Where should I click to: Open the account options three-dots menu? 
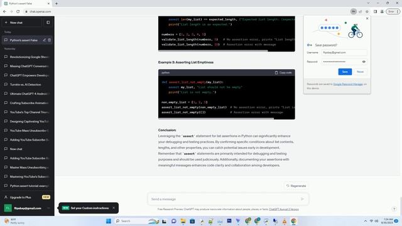tap(48, 208)
